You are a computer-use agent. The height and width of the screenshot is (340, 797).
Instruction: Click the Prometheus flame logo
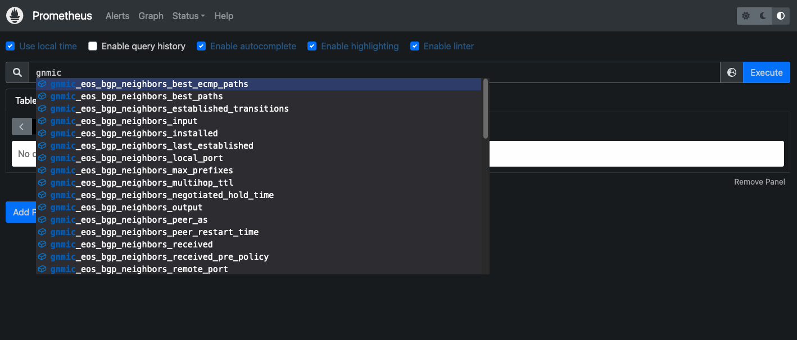click(x=15, y=16)
